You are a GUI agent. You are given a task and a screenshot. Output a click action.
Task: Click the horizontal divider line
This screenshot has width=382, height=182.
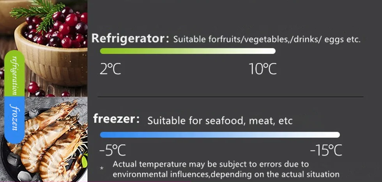click(230, 97)
